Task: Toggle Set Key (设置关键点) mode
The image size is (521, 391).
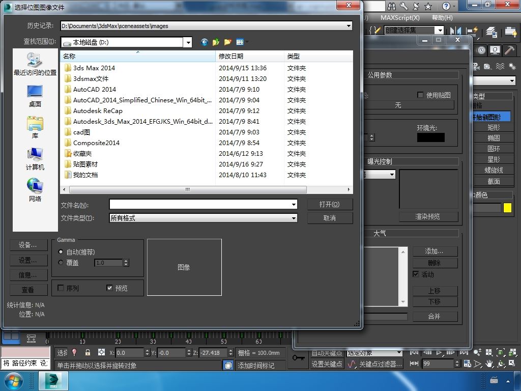Action: click(327, 364)
